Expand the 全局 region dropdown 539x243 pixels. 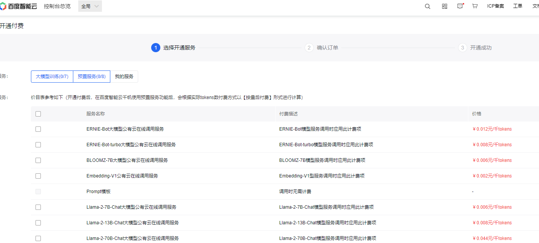[x=90, y=6]
